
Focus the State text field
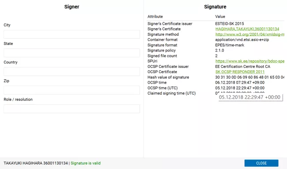72,53
